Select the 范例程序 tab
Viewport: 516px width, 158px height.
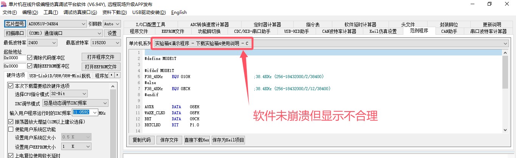(x=419, y=31)
